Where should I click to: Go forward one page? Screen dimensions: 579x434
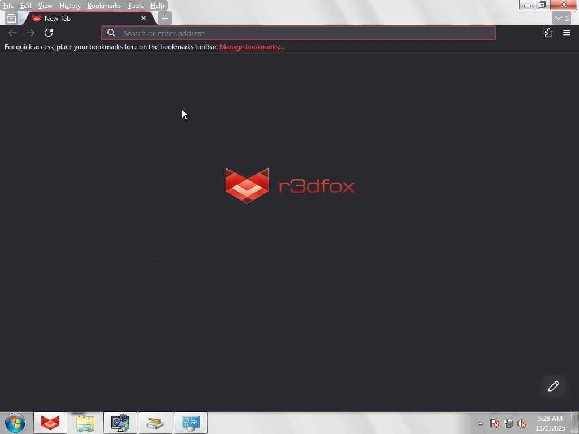[31, 33]
